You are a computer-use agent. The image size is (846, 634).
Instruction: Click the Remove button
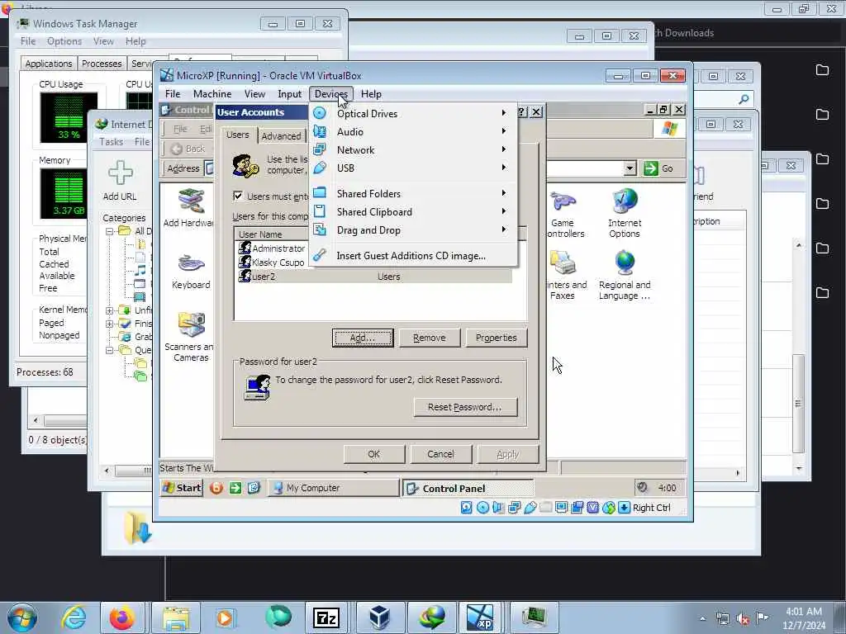tap(430, 338)
